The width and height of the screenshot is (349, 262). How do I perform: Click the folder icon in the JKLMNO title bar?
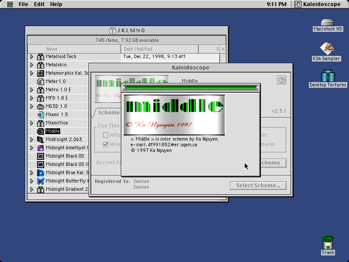coord(113,30)
